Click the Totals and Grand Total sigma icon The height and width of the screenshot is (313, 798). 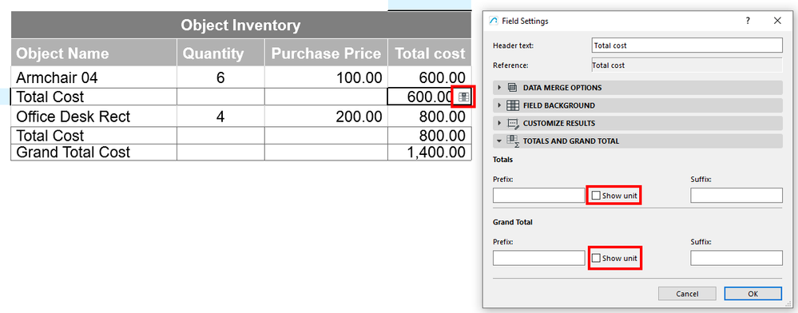513,141
